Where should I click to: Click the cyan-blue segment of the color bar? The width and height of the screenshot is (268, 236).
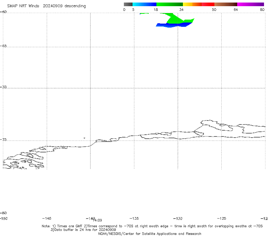click(145, 4)
